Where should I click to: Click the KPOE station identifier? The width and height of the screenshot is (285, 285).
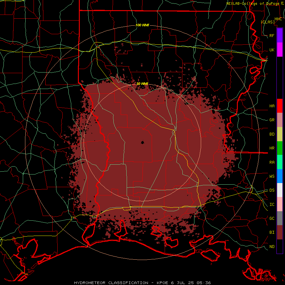(162, 283)
